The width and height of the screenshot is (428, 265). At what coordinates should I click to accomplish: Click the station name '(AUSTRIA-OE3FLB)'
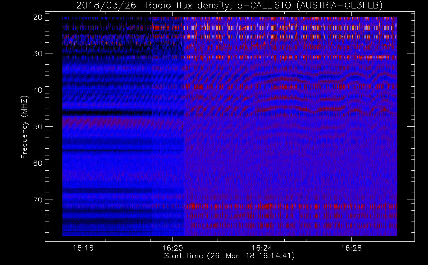pyautogui.click(x=340, y=6)
